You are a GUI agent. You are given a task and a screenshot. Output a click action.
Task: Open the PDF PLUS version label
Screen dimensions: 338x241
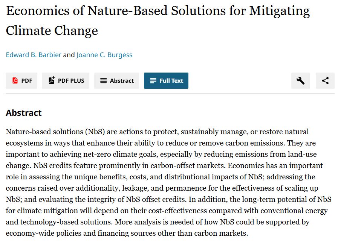tap(71, 81)
